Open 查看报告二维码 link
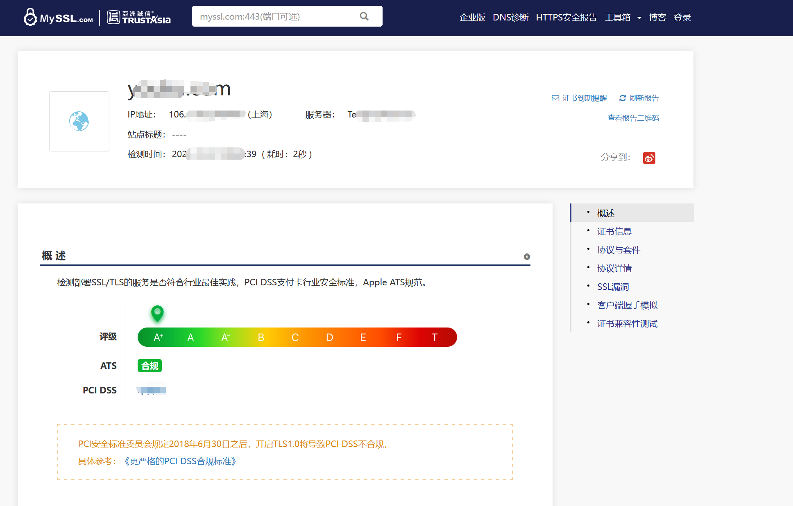Image resolution: width=793 pixels, height=506 pixels. tap(633, 118)
